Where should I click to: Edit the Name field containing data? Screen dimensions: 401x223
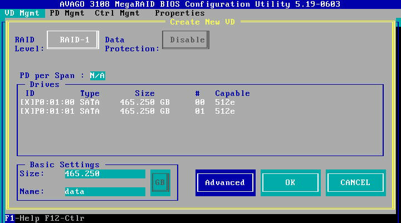point(105,192)
